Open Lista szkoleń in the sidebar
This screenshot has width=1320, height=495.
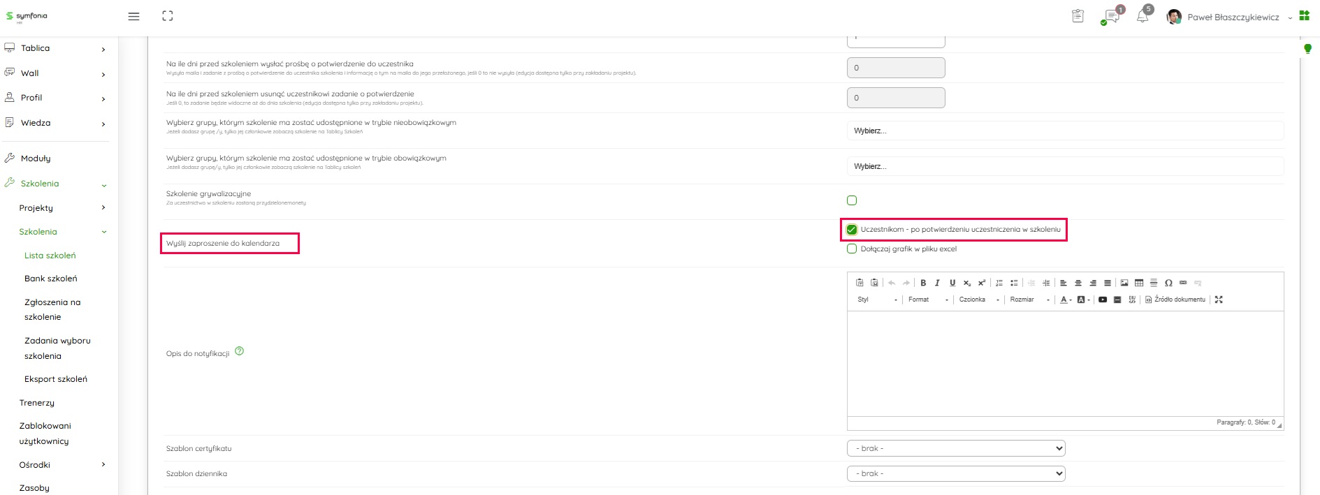coord(50,256)
